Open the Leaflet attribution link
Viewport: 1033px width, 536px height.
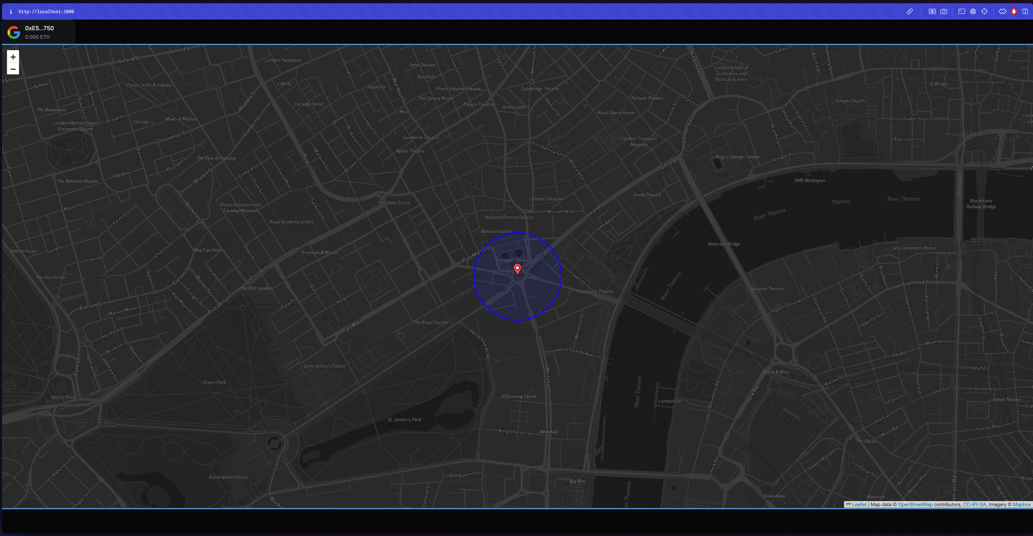[x=859, y=505]
